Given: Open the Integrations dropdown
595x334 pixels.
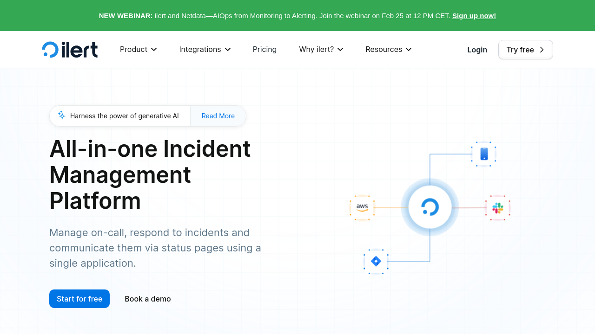Looking at the screenshot, I should pos(205,50).
